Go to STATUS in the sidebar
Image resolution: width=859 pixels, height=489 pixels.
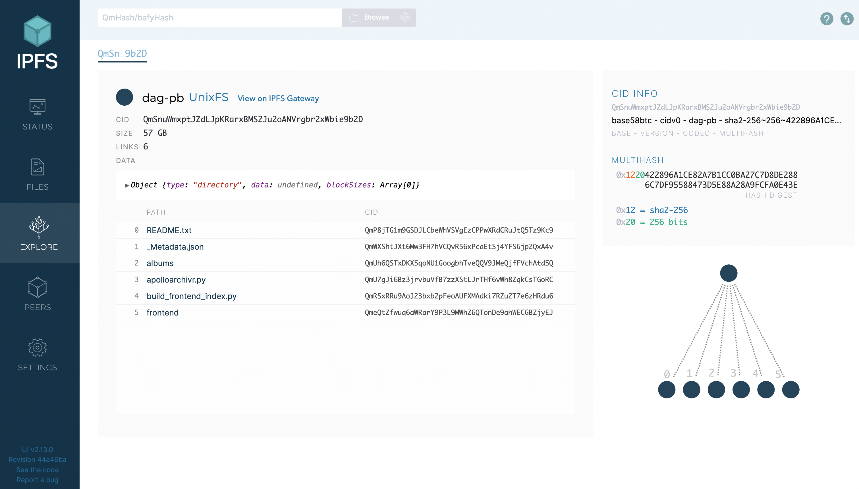pyautogui.click(x=37, y=127)
